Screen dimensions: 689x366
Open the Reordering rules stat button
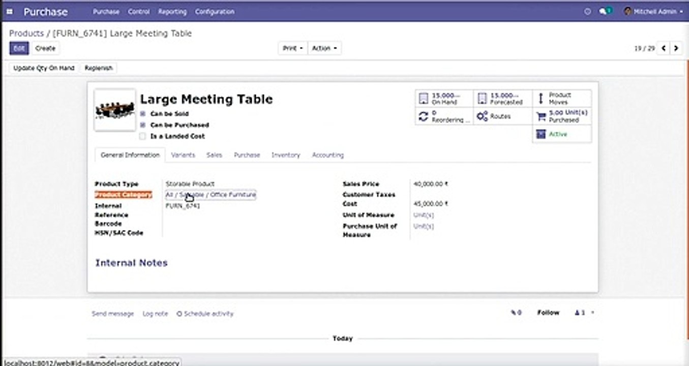click(x=444, y=116)
